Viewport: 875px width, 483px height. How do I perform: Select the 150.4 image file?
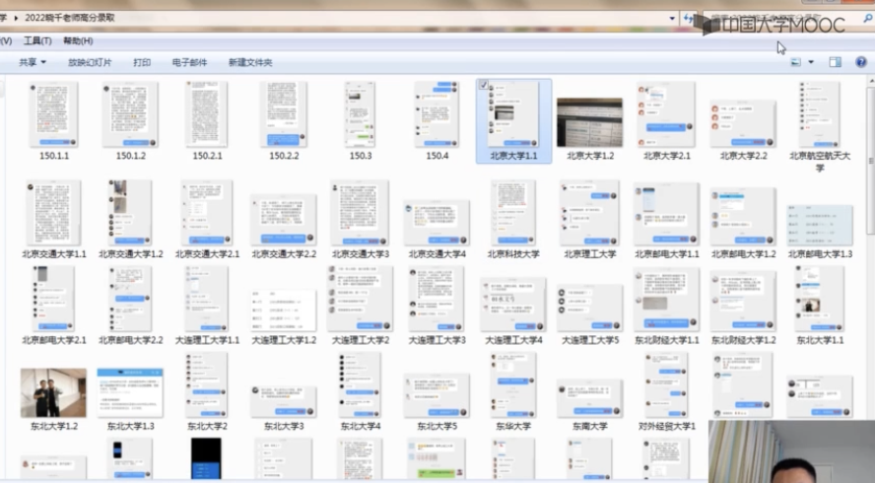click(x=437, y=114)
